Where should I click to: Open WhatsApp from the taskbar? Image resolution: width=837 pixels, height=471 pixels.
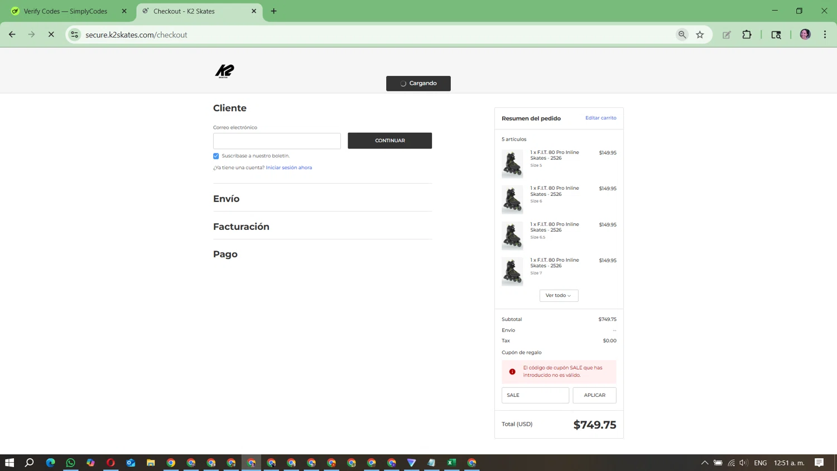click(70, 463)
